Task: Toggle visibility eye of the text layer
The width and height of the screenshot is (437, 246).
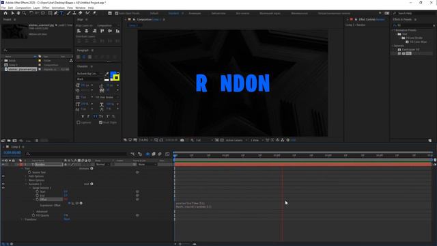Action: pyautogui.click(x=3, y=165)
